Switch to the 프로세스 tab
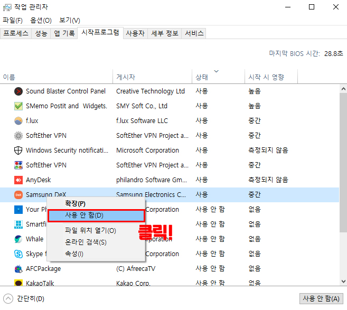 [16, 33]
